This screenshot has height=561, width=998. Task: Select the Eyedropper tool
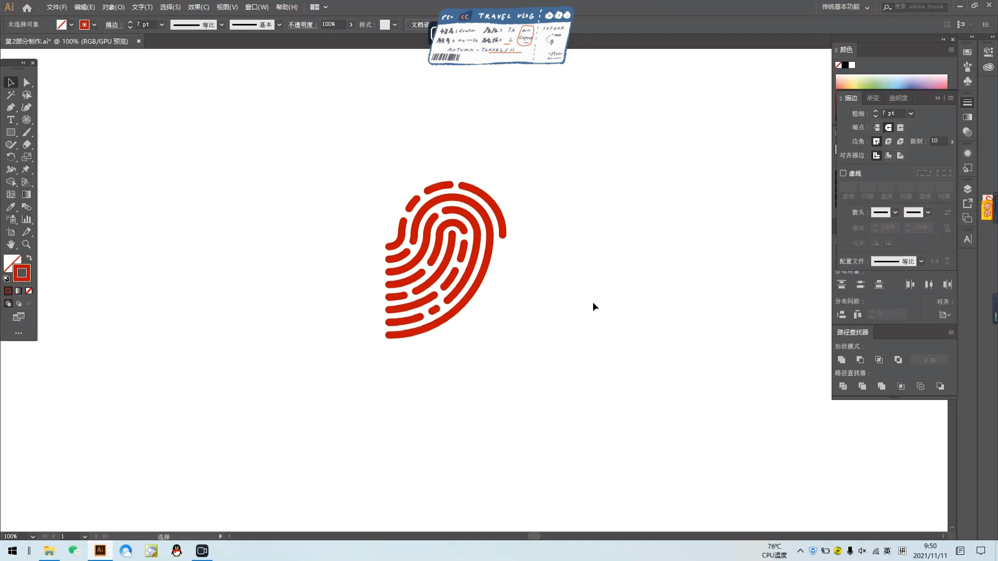(11, 207)
